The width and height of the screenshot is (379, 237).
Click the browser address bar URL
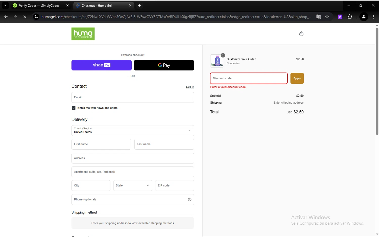(x=176, y=17)
